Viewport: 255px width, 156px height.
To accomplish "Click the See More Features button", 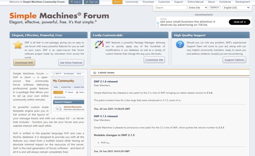I will 71,63.
